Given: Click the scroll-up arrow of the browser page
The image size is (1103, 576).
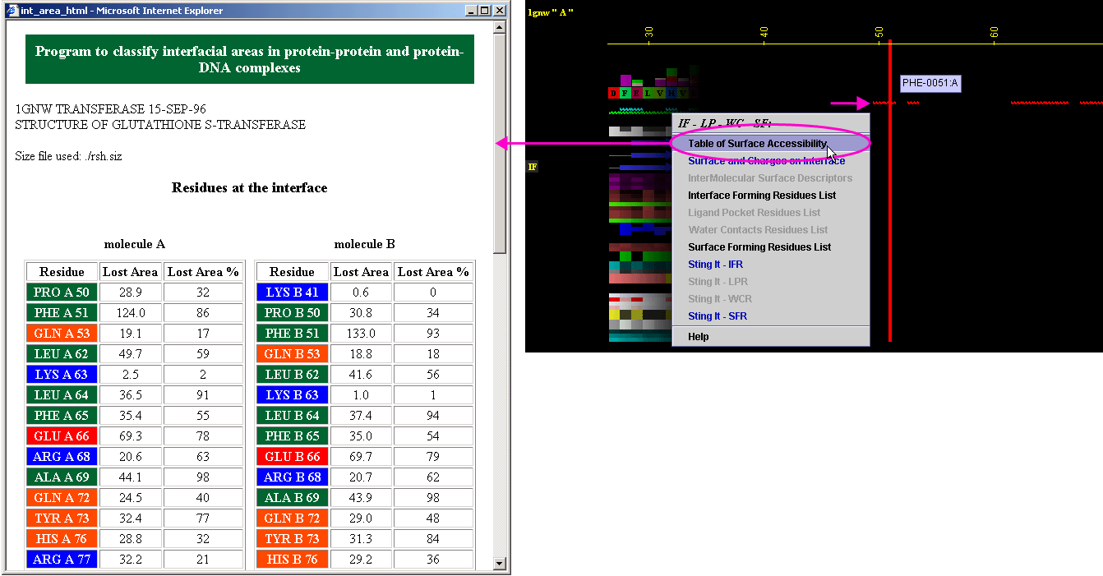Looking at the screenshot, I should point(499,27).
